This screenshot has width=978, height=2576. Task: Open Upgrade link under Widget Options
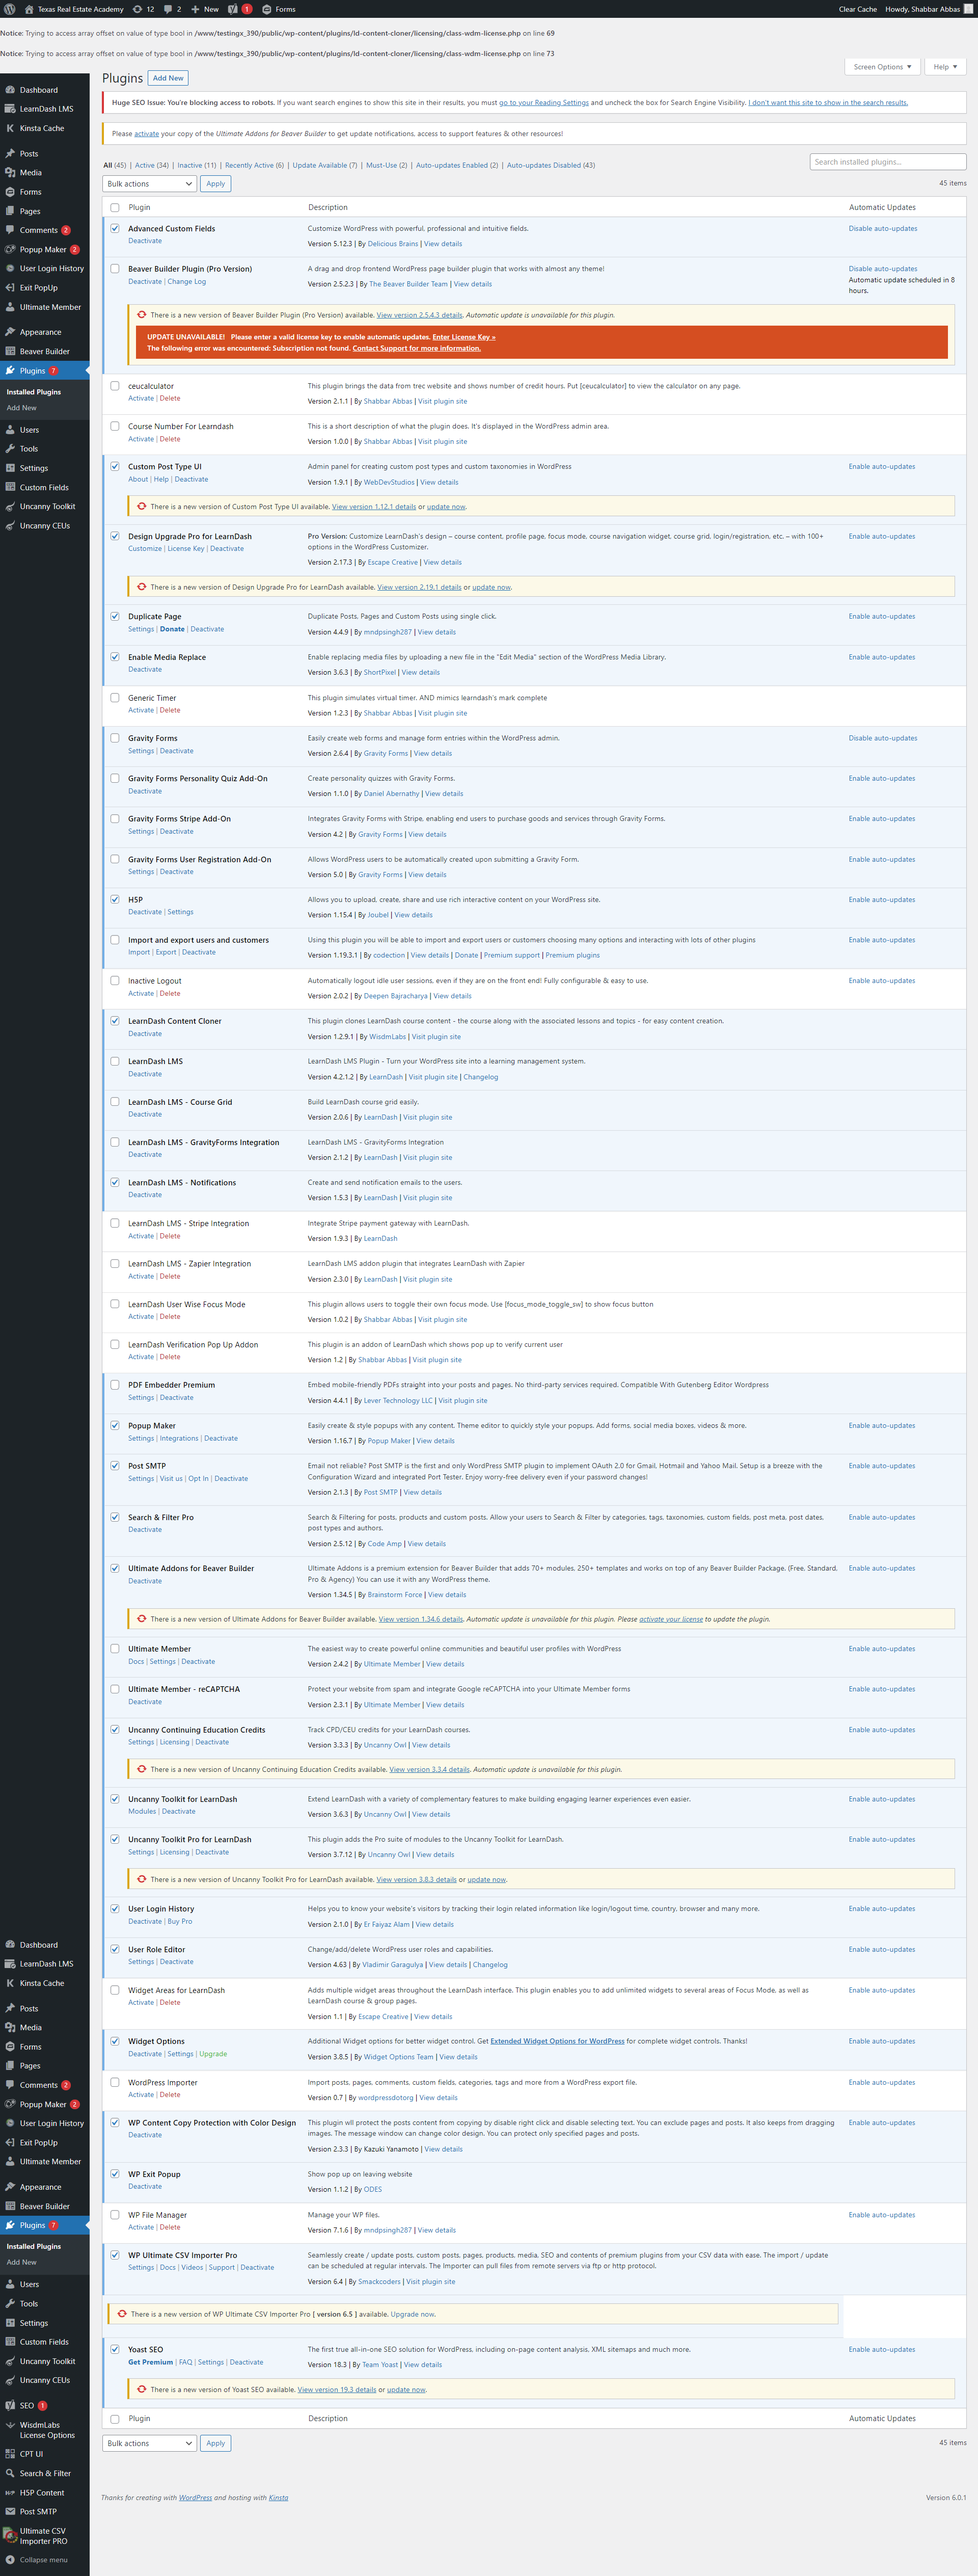[x=213, y=2054]
